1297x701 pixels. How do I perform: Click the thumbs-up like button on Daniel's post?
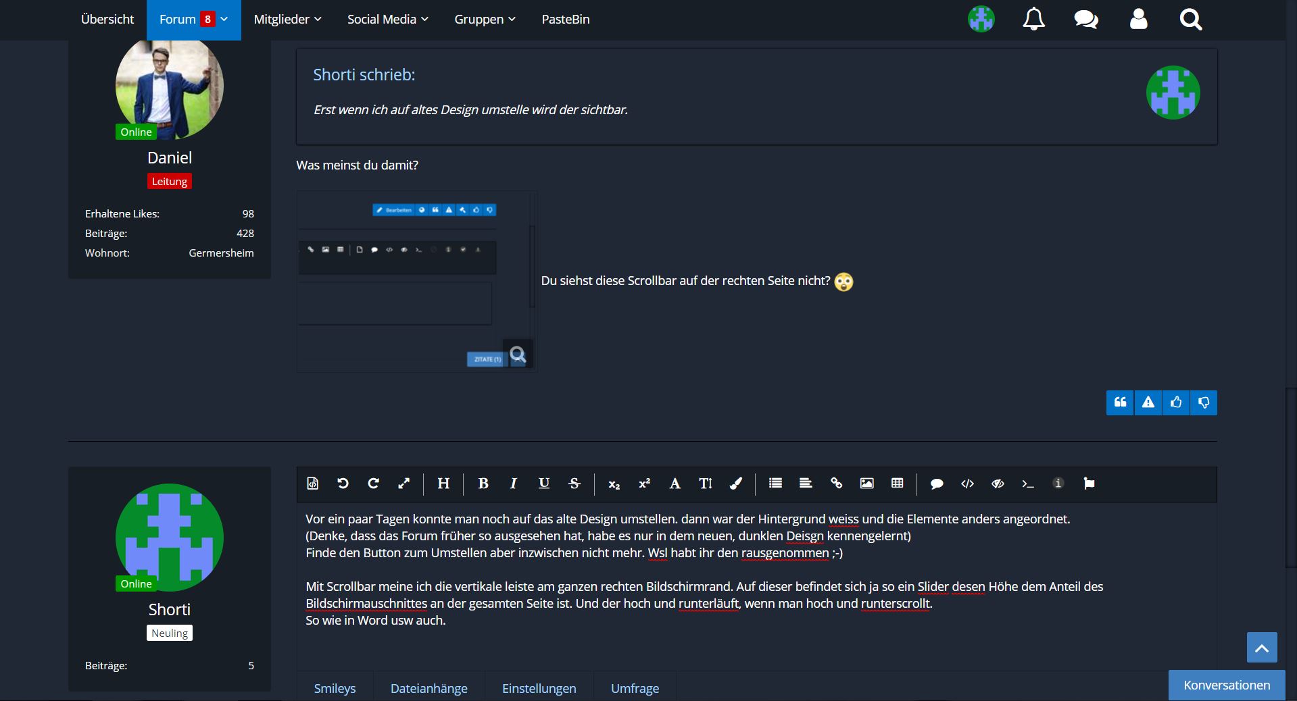tap(1176, 403)
